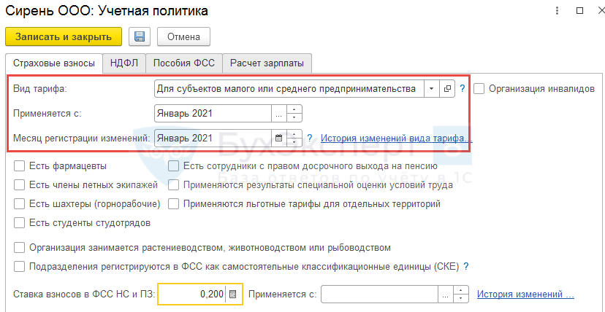The width and height of the screenshot is (605, 312).
Task: Open 'История изменений вида тарифа' link
Action: [x=396, y=138]
